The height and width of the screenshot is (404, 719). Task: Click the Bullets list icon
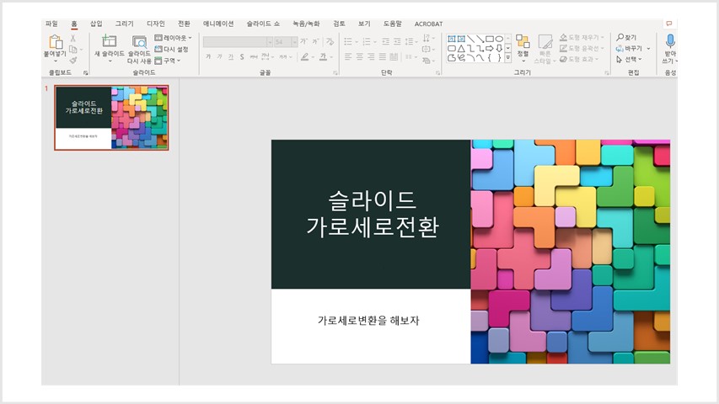(x=348, y=42)
